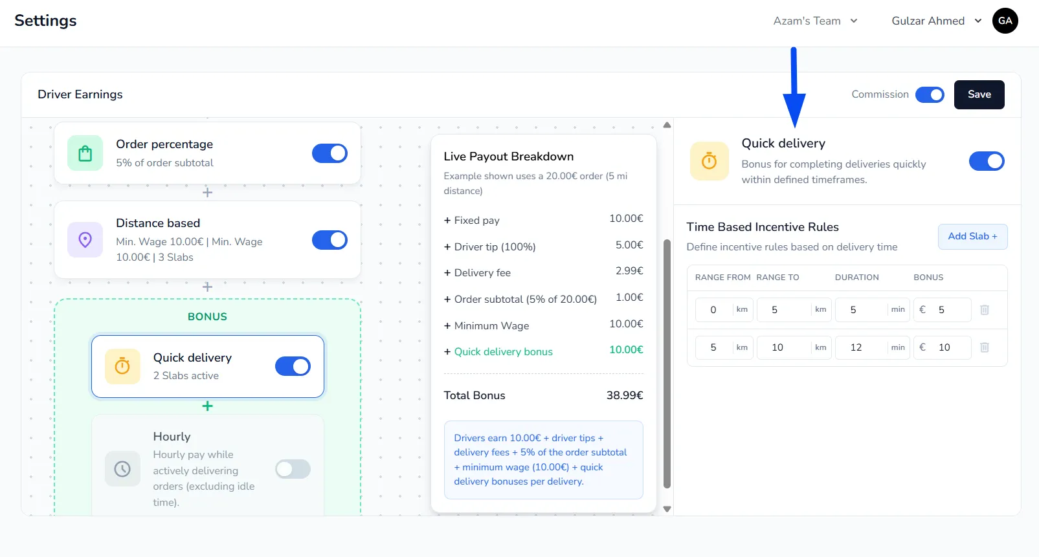Disable the Order percentage toggle
Screen dimensions: 1039x557
tap(330, 153)
